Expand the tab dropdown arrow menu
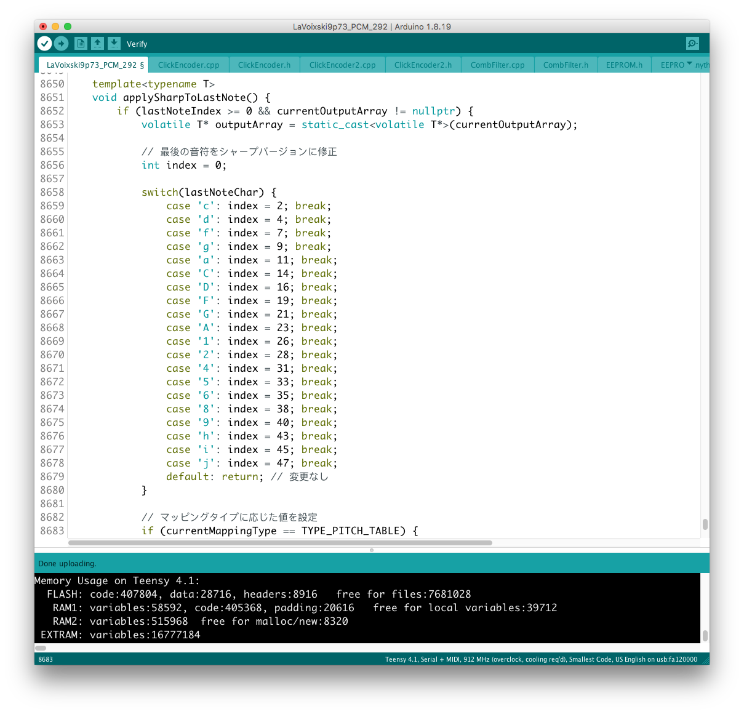744x714 pixels. (x=689, y=64)
